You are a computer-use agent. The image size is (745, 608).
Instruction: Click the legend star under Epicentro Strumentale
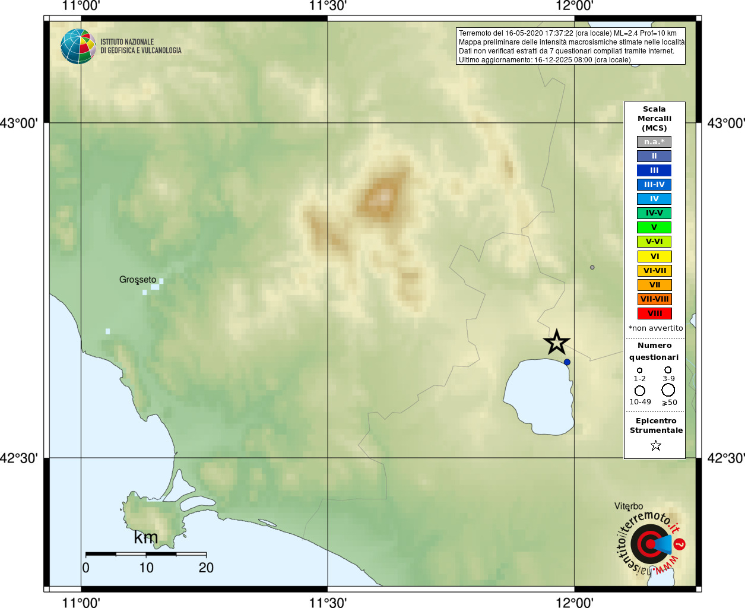(x=655, y=445)
